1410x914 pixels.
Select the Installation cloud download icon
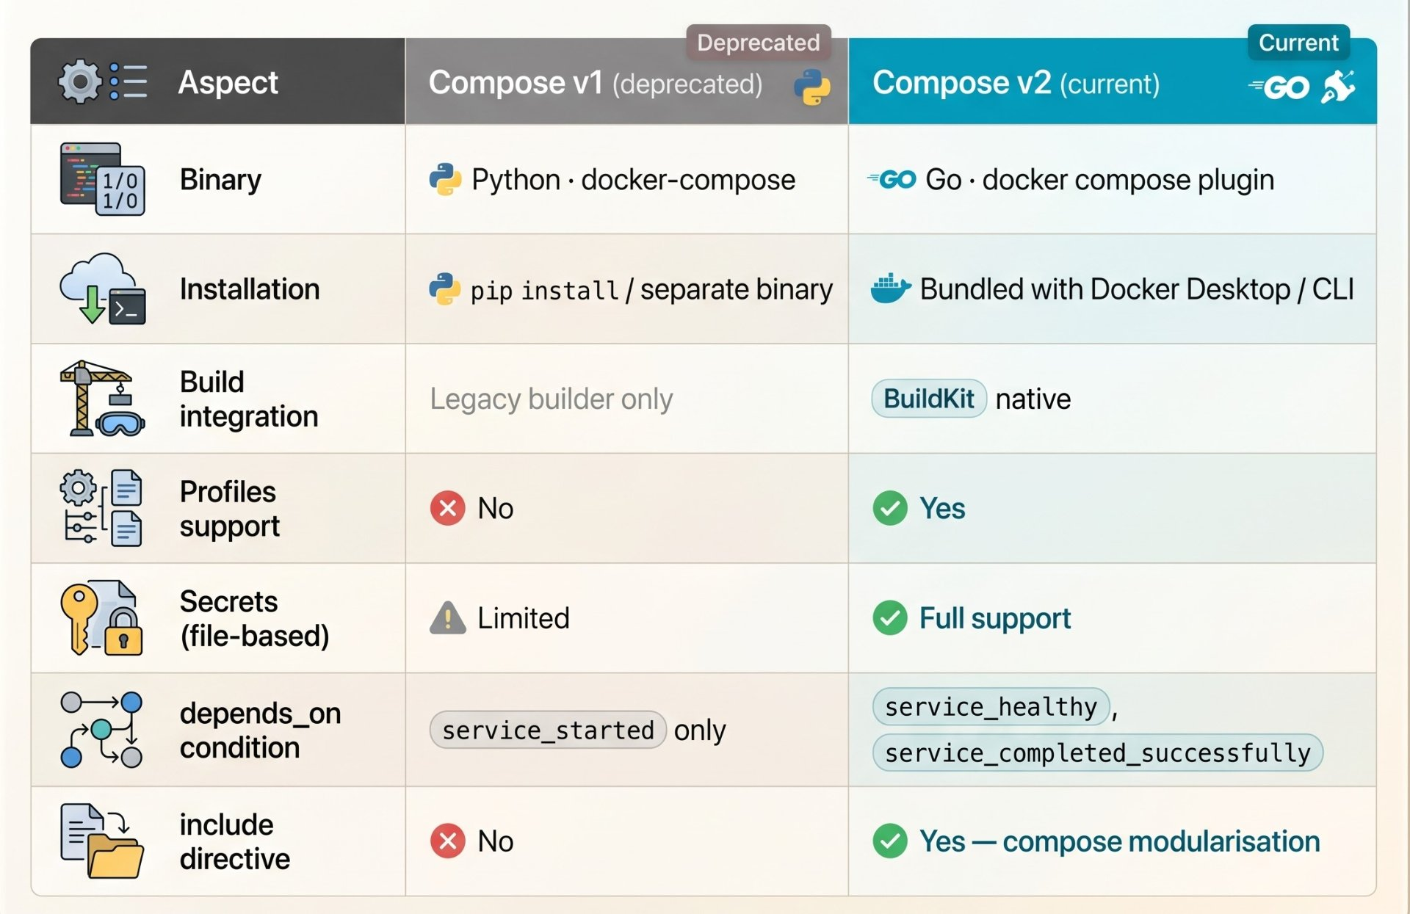pyautogui.click(x=102, y=289)
